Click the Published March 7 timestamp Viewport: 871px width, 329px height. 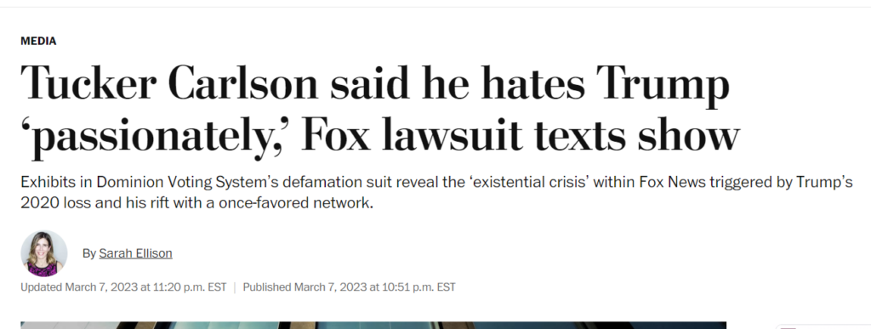[x=349, y=287]
